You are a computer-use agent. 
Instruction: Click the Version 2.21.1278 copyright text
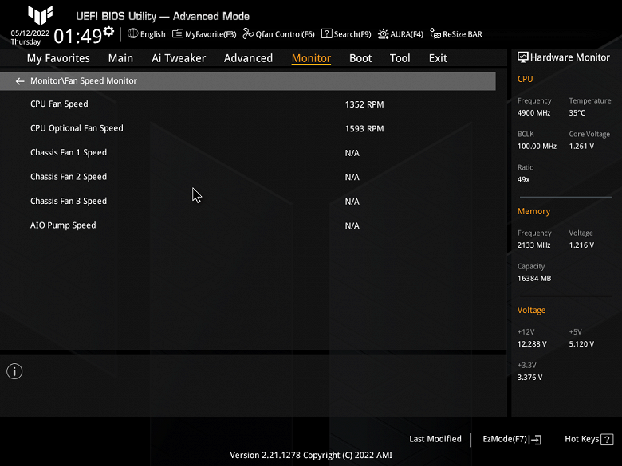point(311,455)
